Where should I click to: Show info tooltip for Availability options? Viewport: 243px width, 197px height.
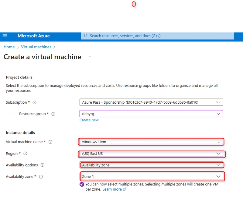(43, 165)
